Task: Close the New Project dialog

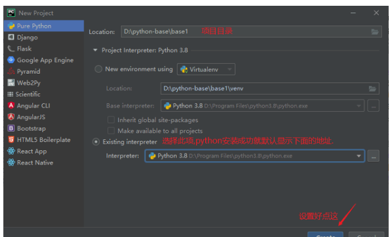Action: (376, 13)
